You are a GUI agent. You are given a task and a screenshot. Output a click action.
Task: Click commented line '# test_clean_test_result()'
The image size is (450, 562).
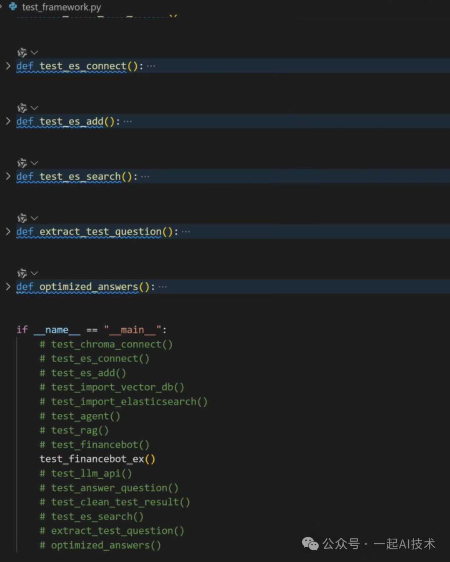[115, 502]
